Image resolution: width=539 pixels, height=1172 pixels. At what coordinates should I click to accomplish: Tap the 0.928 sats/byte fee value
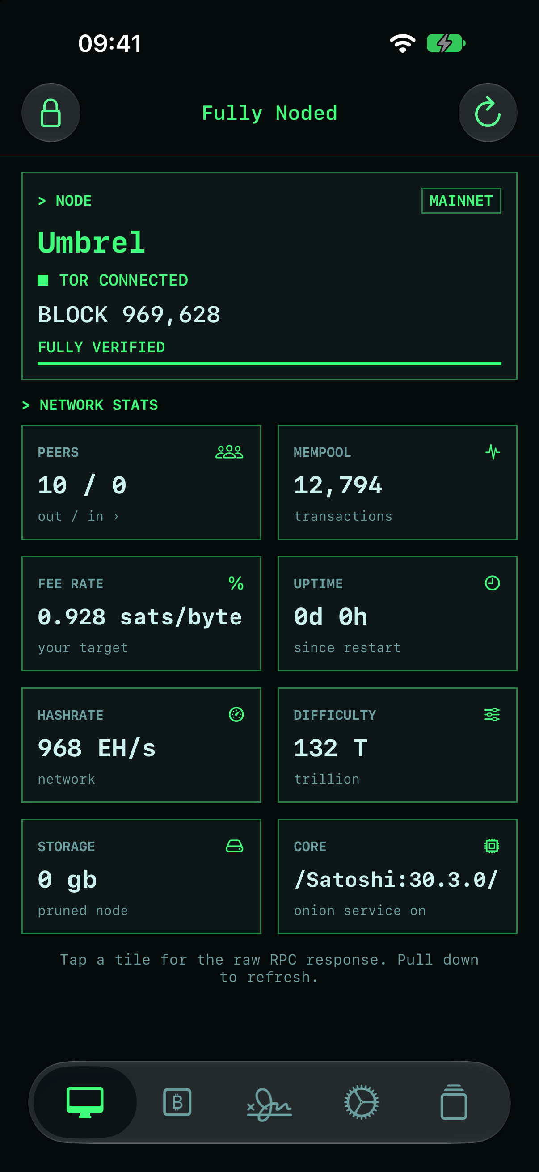(140, 617)
